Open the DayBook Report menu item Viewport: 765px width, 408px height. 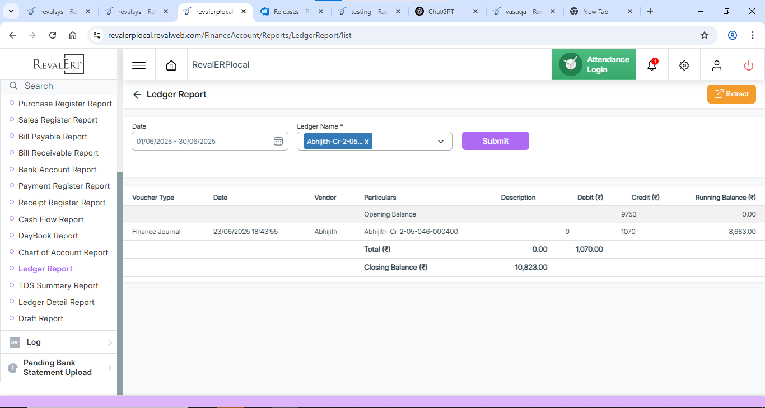[x=48, y=236]
